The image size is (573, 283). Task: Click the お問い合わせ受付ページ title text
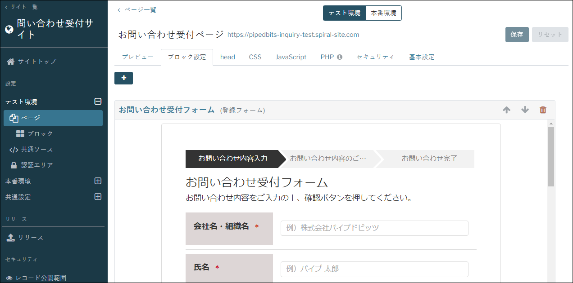171,35
